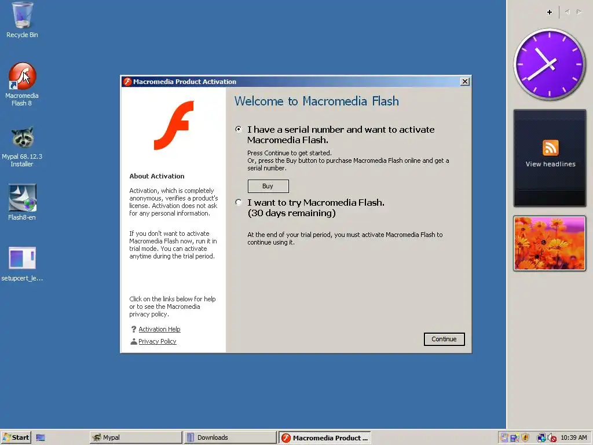
Task: Click Macromedia Product taskbar button
Action: tap(325, 438)
